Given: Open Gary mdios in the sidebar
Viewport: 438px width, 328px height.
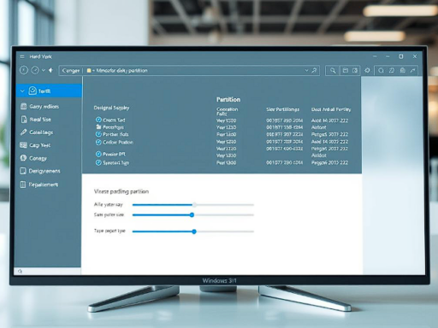Looking at the screenshot, I should (44, 107).
